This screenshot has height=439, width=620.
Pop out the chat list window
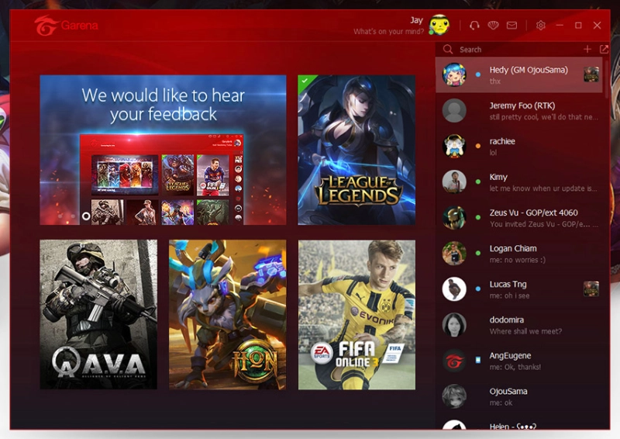[x=604, y=49]
